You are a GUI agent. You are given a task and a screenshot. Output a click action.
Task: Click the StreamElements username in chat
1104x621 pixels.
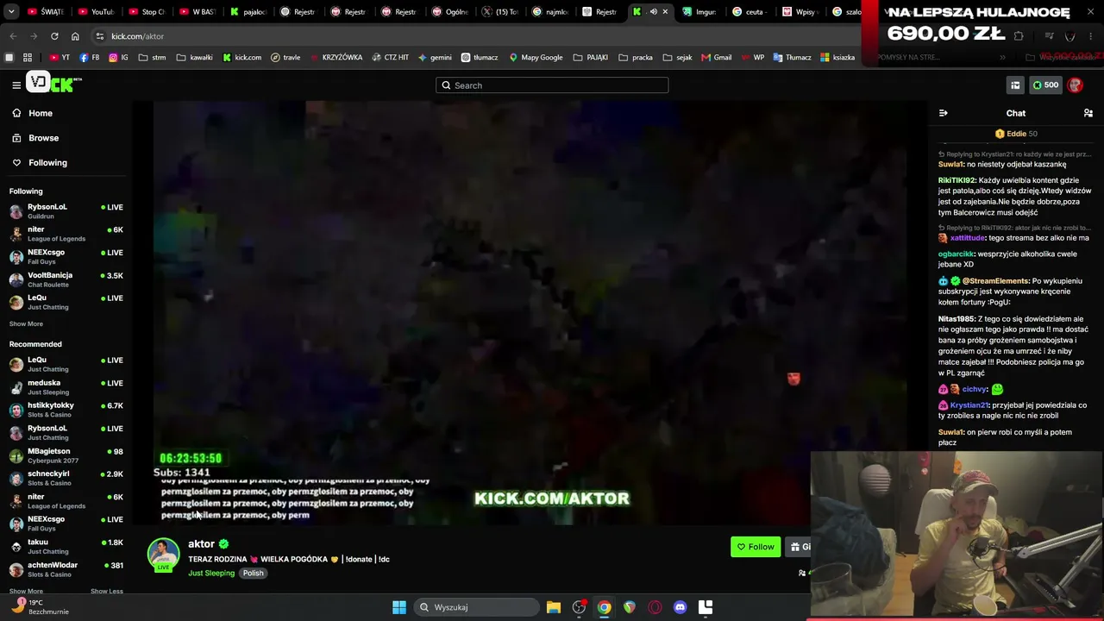coord(995,281)
